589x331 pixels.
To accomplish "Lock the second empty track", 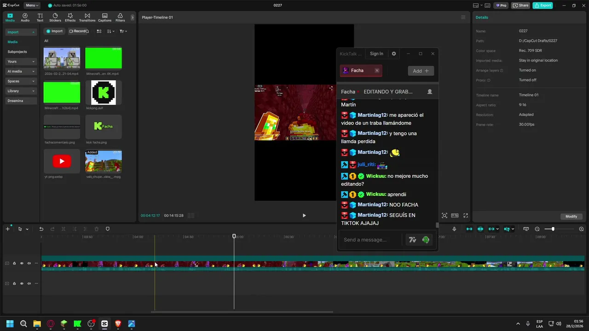I will pos(14,284).
